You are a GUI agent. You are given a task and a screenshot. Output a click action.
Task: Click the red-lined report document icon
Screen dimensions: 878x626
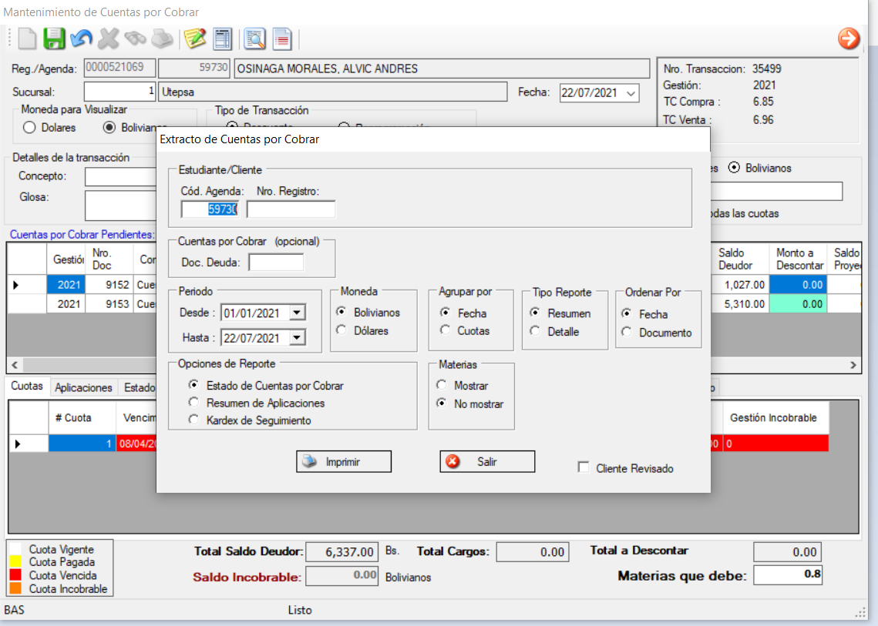point(282,38)
